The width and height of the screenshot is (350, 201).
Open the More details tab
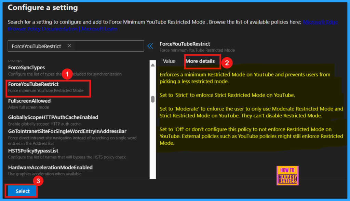pos(200,61)
